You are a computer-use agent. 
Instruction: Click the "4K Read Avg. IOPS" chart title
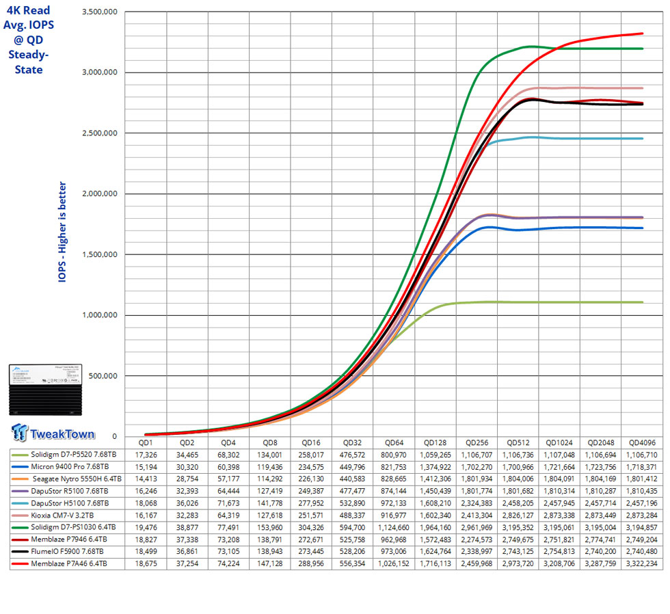click(29, 40)
